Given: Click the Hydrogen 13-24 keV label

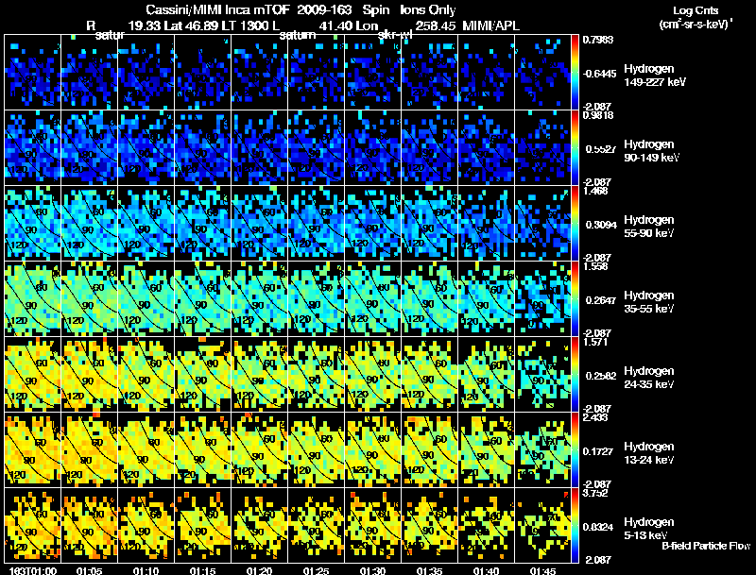Looking at the screenshot, I should [649, 453].
